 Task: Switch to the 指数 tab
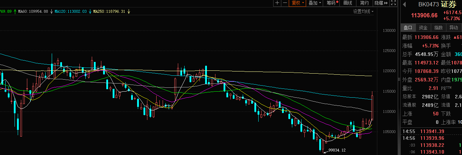[438, 28]
